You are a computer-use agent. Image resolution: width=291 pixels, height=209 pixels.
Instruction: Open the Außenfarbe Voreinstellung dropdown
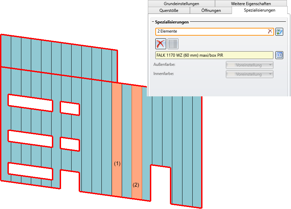click(x=249, y=65)
